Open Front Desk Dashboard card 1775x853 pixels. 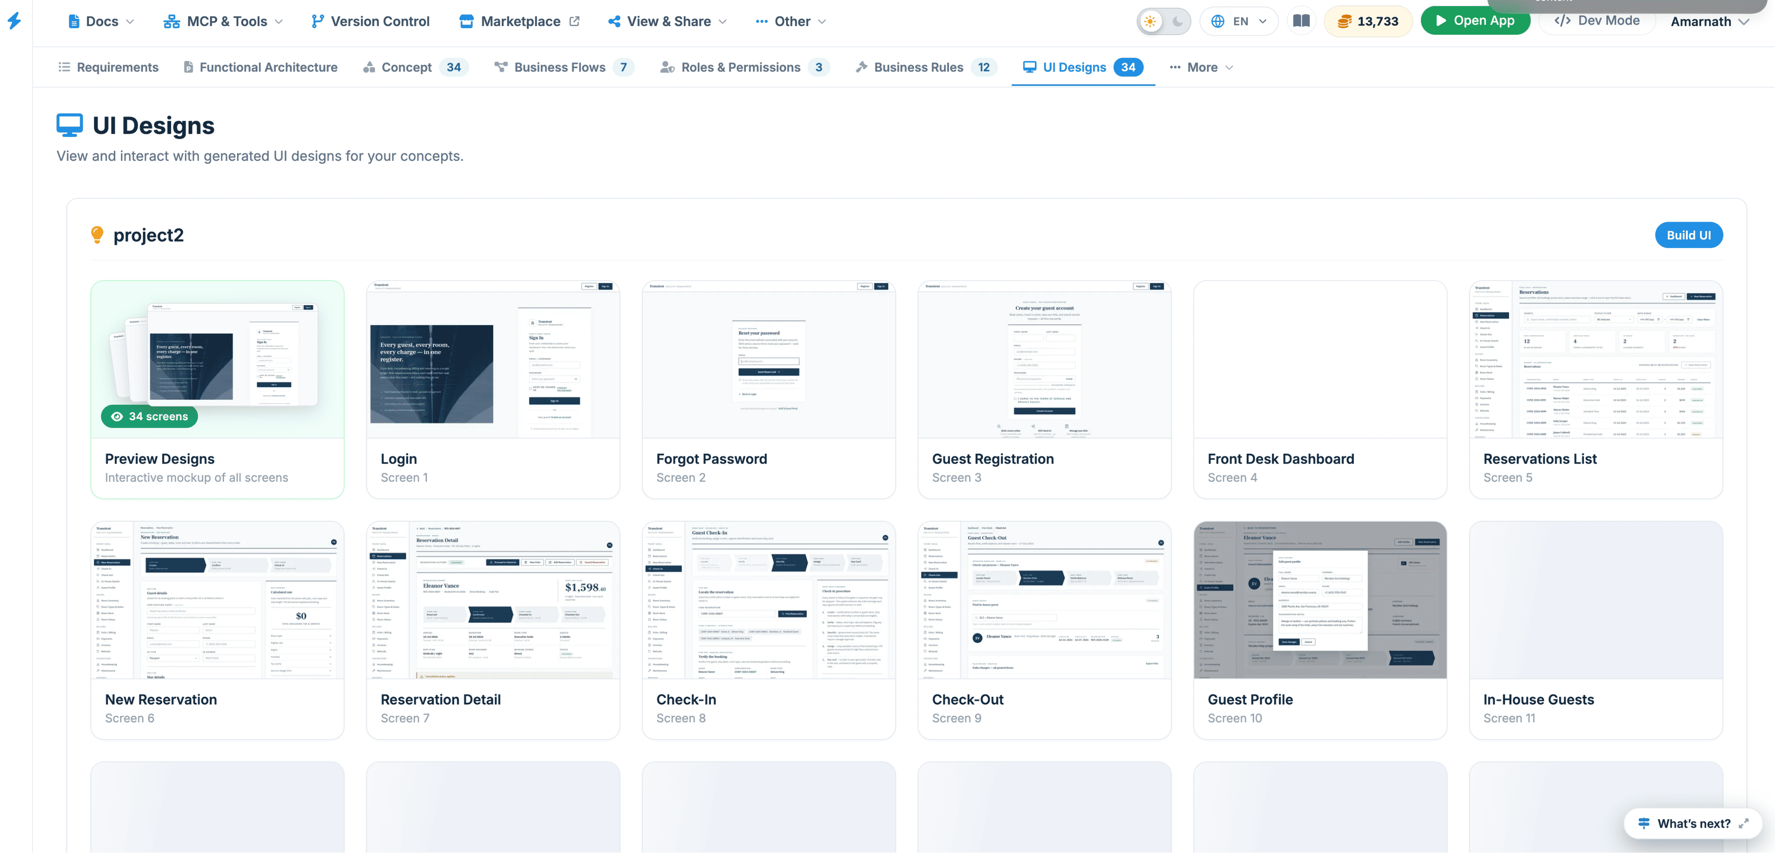(1320, 389)
